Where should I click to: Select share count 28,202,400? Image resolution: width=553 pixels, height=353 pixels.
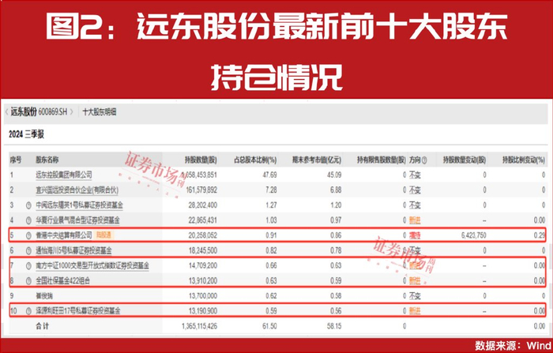tap(203, 205)
